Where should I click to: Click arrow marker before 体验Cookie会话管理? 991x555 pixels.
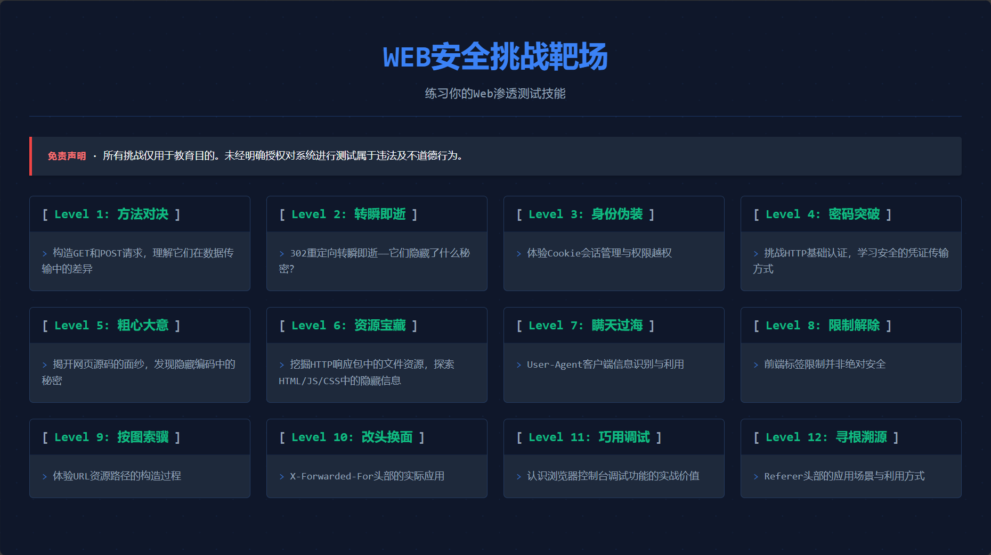(x=519, y=254)
